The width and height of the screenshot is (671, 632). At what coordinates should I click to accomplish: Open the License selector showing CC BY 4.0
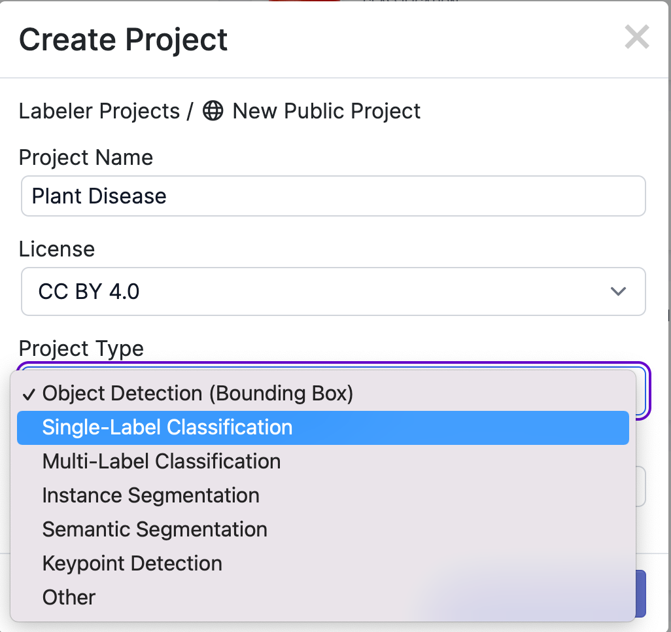click(333, 292)
